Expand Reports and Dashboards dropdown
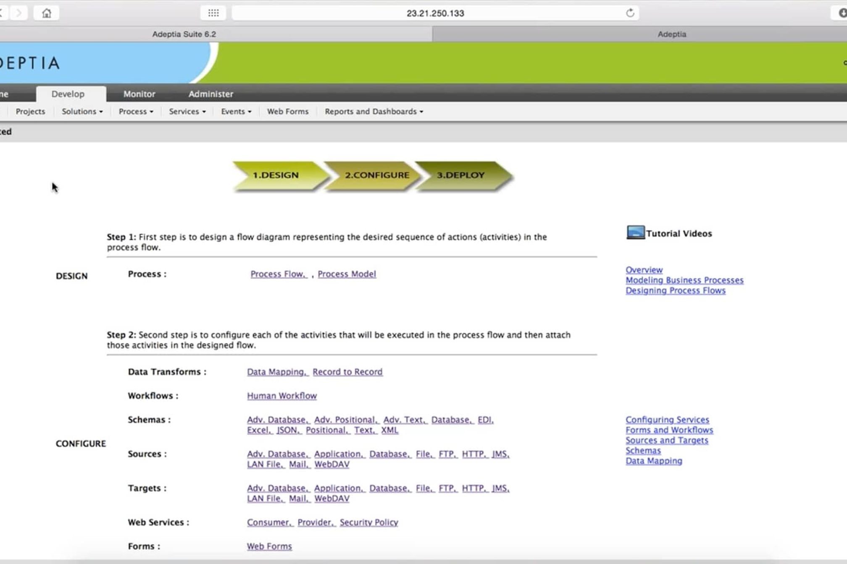The width and height of the screenshot is (847, 564). (x=374, y=112)
